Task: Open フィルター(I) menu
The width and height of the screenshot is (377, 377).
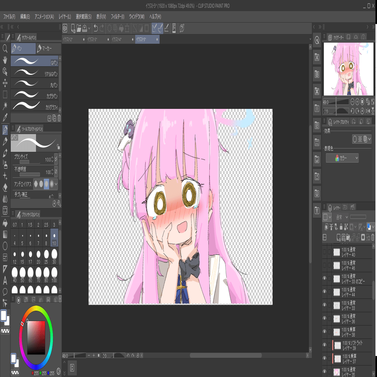Action: click(117, 17)
